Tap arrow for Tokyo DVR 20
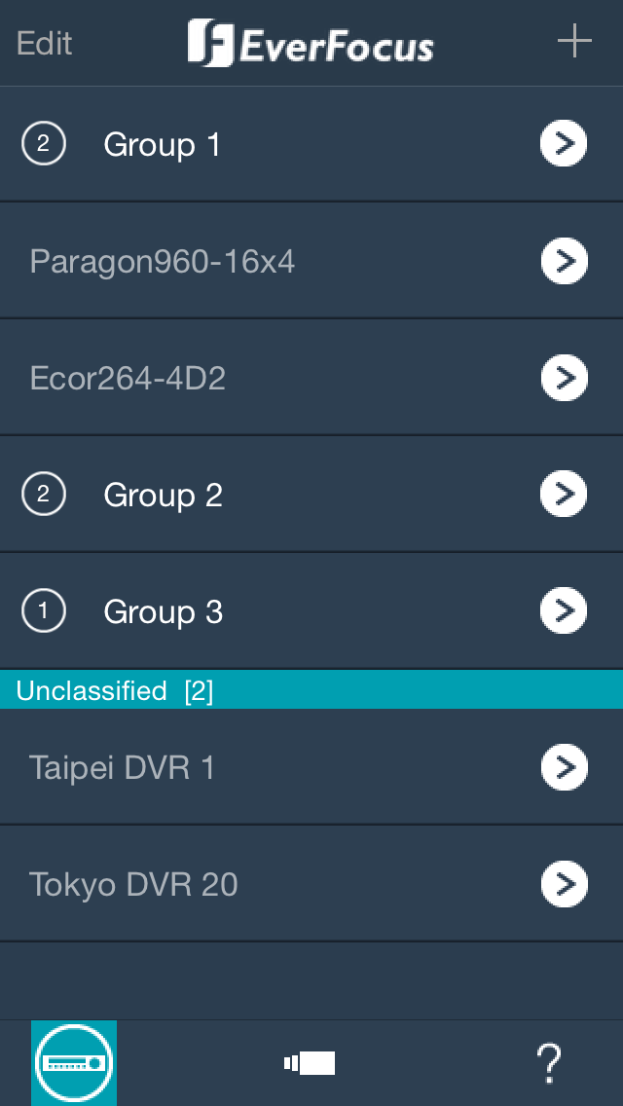 (564, 884)
